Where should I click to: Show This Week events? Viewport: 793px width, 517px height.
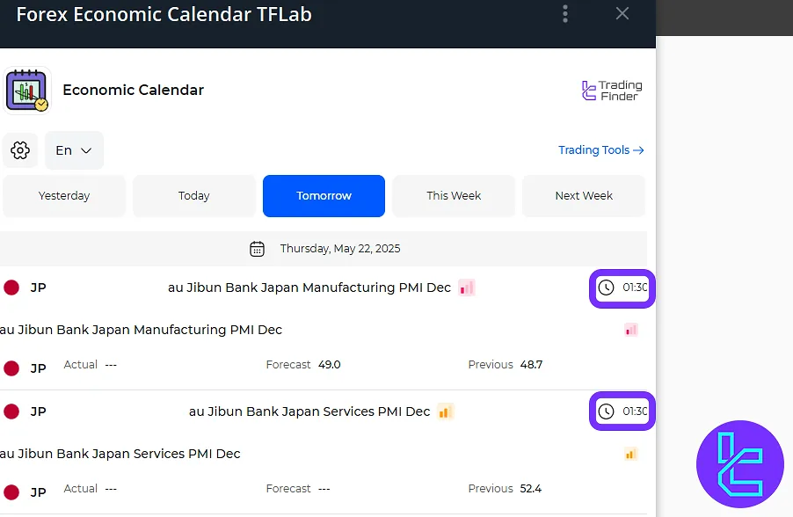[x=454, y=196]
